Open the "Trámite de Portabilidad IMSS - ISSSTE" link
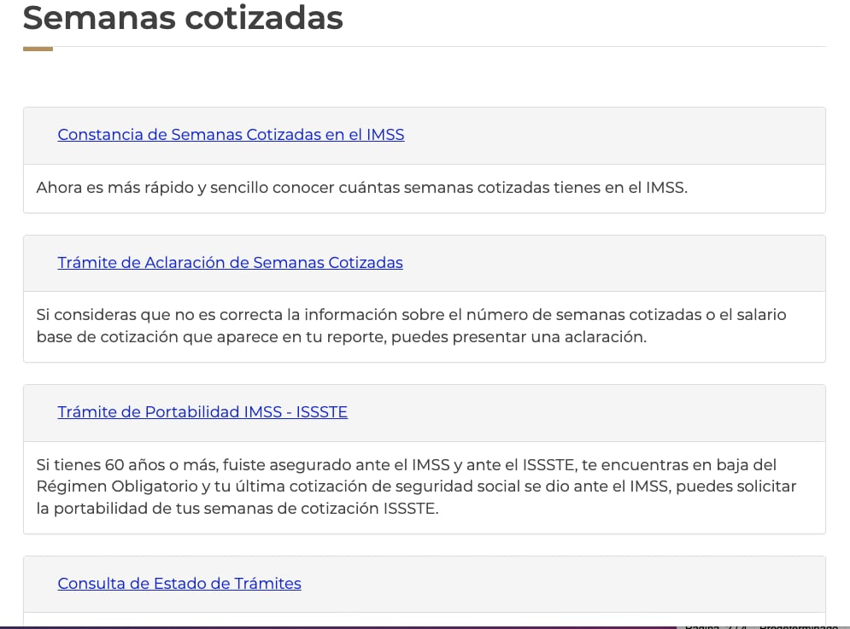The image size is (850, 629). click(202, 412)
